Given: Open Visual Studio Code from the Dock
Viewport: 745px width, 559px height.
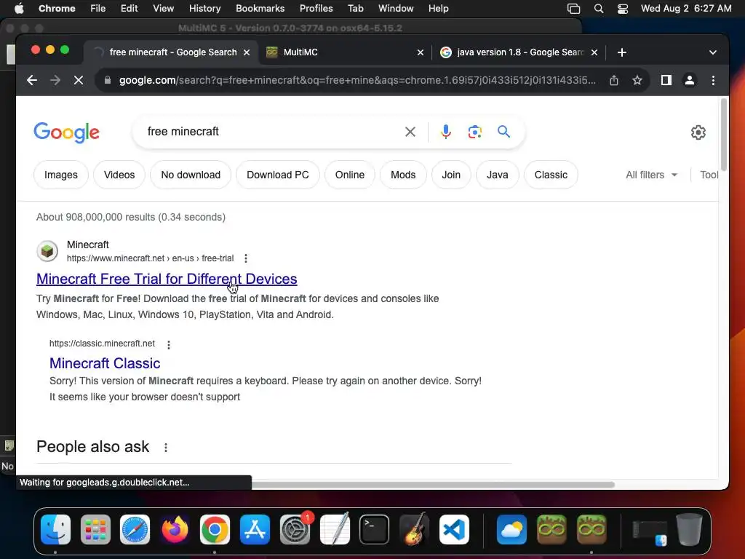Looking at the screenshot, I should click(454, 530).
